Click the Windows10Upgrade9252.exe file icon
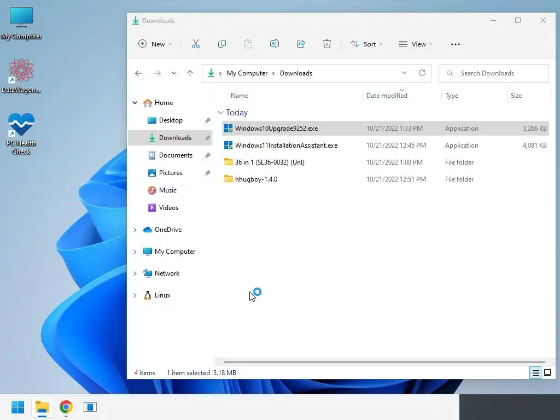 click(228, 129)
